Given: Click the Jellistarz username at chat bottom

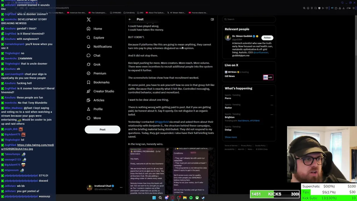Looking at the screenshot, I should click(10, 191).
